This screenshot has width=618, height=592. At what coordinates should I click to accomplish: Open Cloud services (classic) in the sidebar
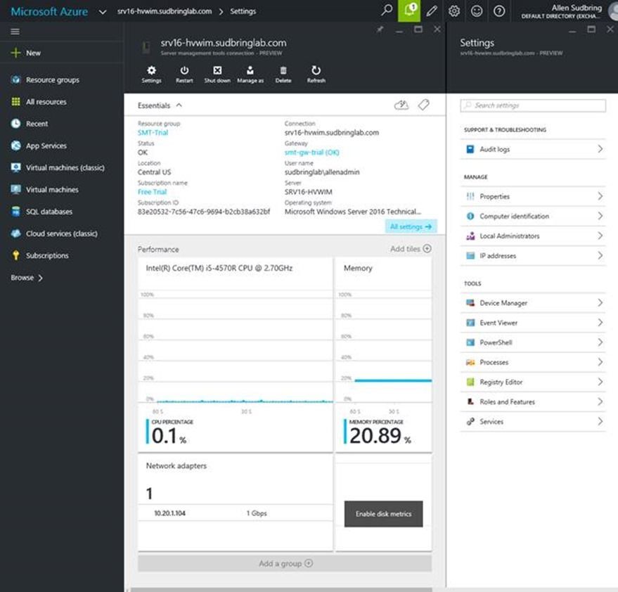pyautogui.click(x=62, y=233)
